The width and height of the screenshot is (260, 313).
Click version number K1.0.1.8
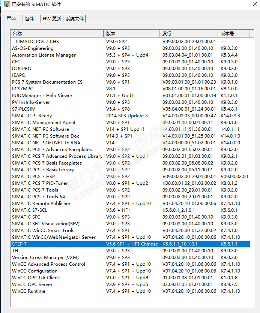coord(229,278)
